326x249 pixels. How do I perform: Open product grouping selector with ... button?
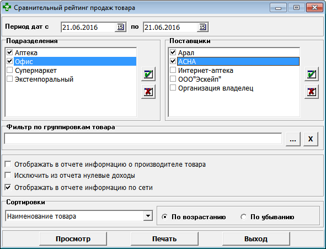point(293,139)
